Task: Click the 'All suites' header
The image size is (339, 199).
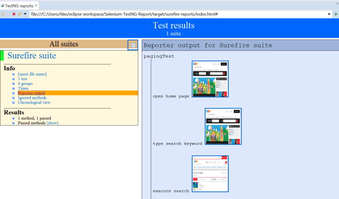Action: [x=64, y=44]
